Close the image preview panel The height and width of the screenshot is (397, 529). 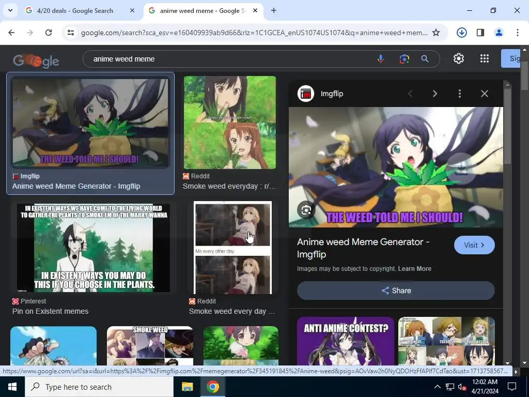tap(485, 94)
